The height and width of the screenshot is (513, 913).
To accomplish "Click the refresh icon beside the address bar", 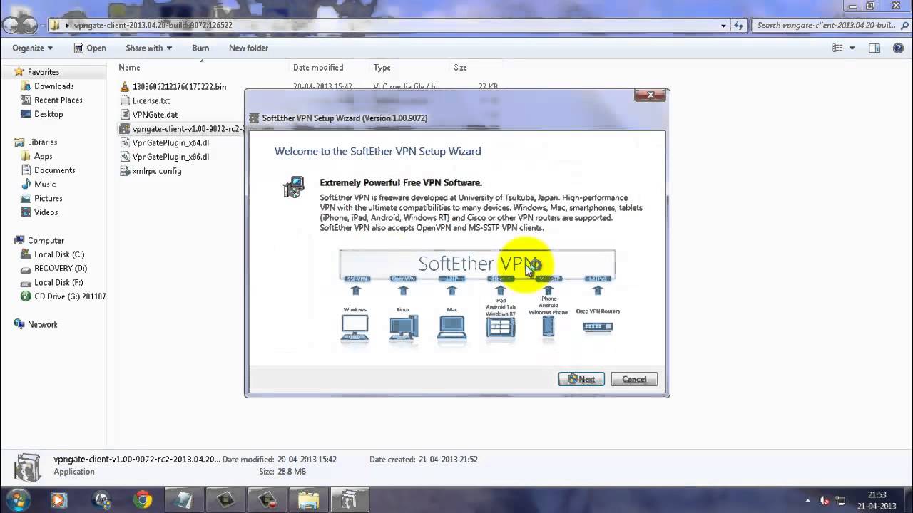I will [740, 25].
